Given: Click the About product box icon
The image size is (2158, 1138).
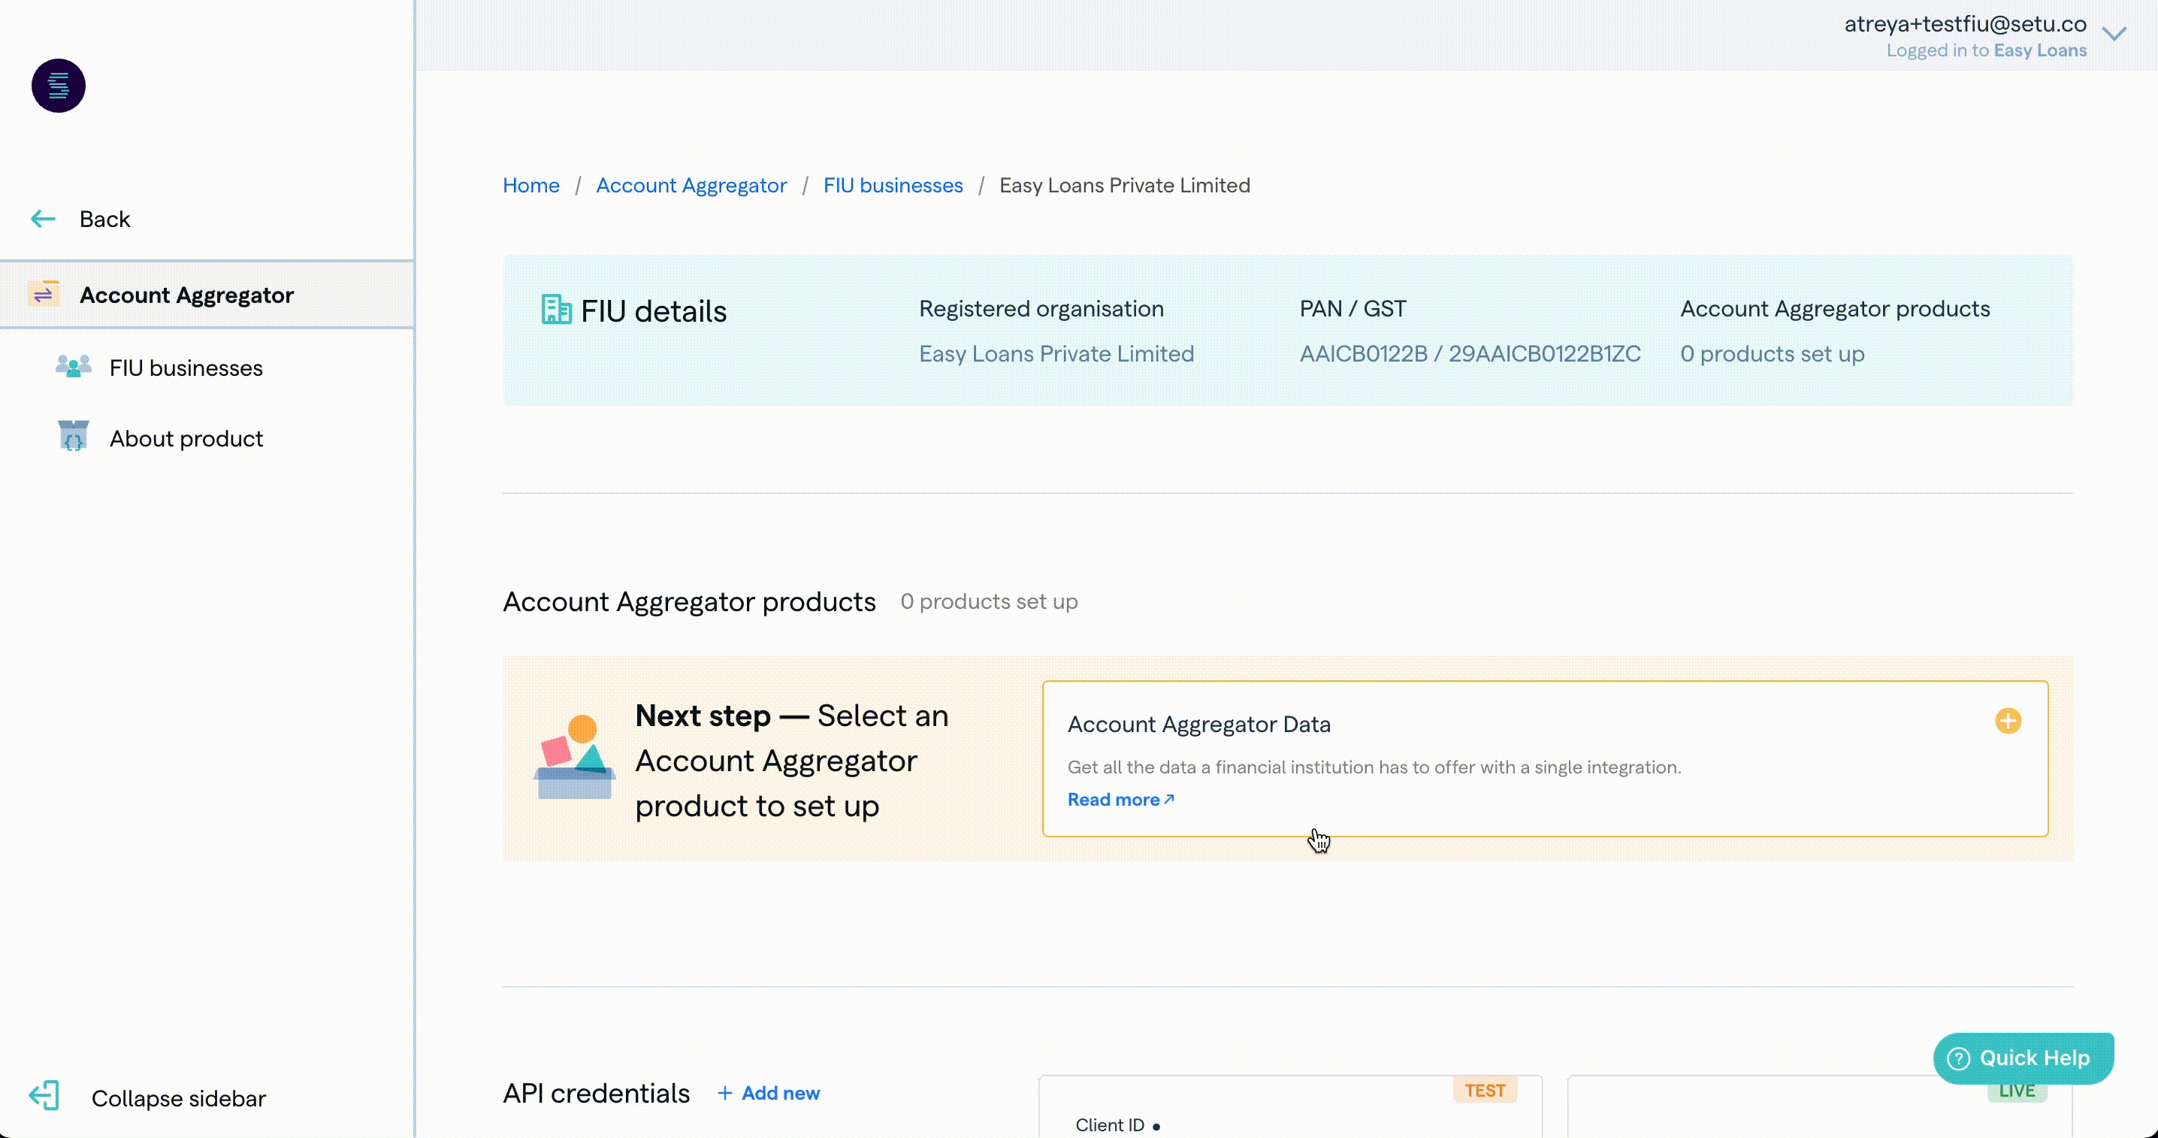Looking at the screenshot, I should coord(73,437).
